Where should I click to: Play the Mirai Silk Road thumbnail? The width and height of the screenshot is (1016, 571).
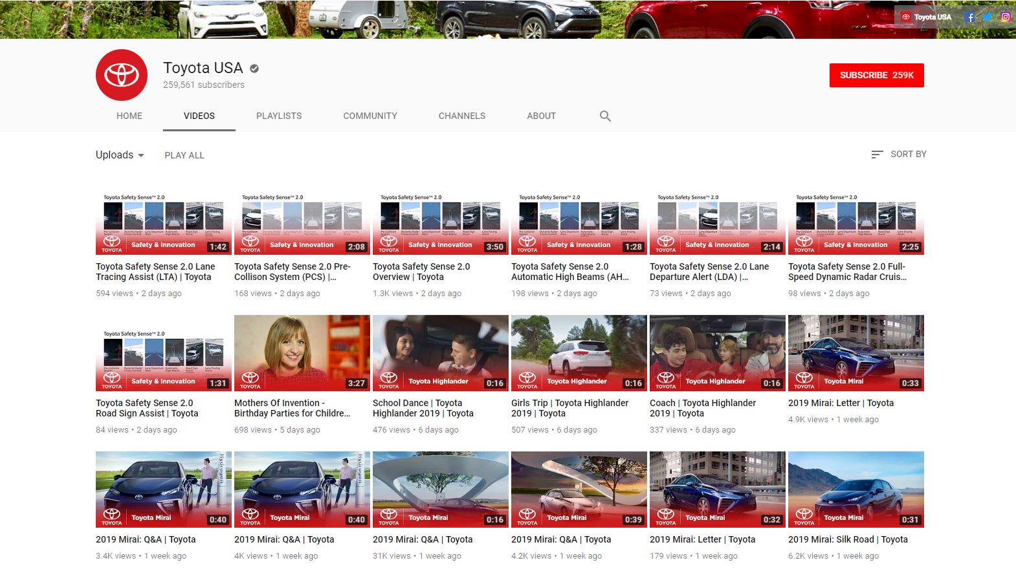856,490
